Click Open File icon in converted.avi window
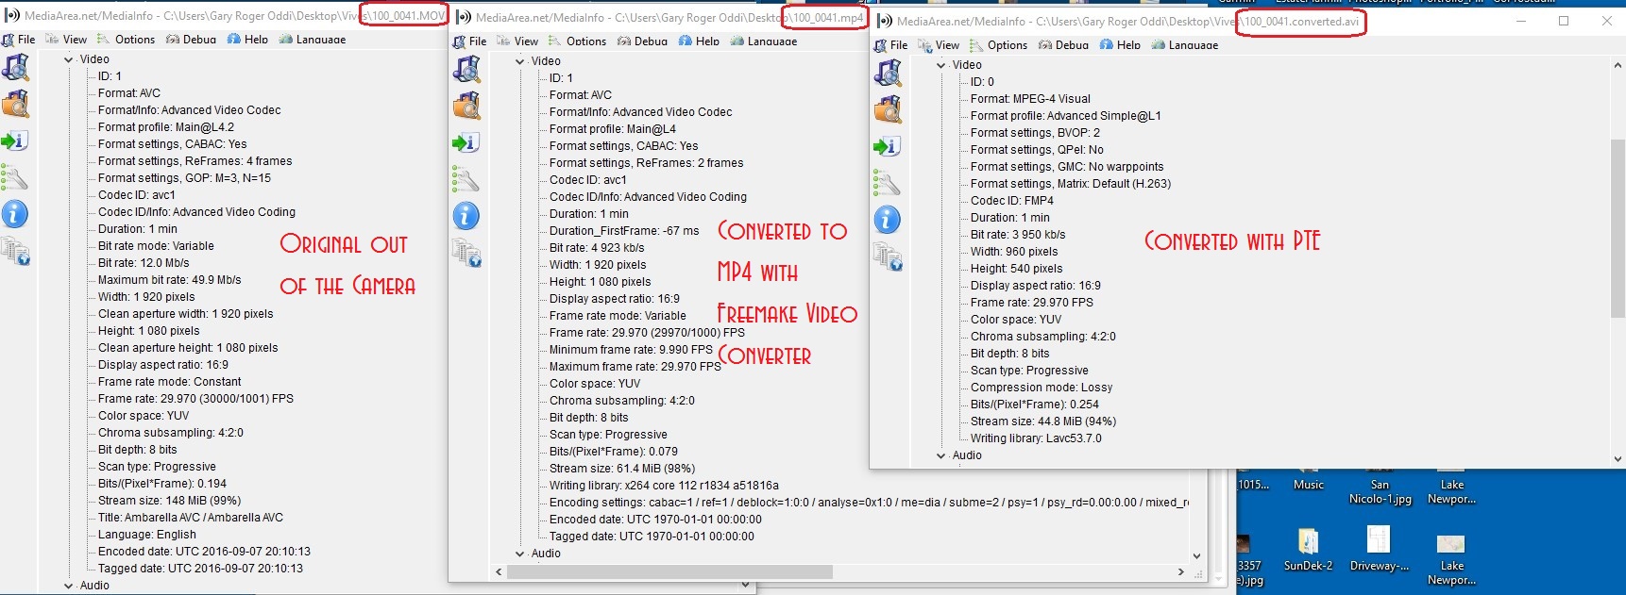 (888, 73)
